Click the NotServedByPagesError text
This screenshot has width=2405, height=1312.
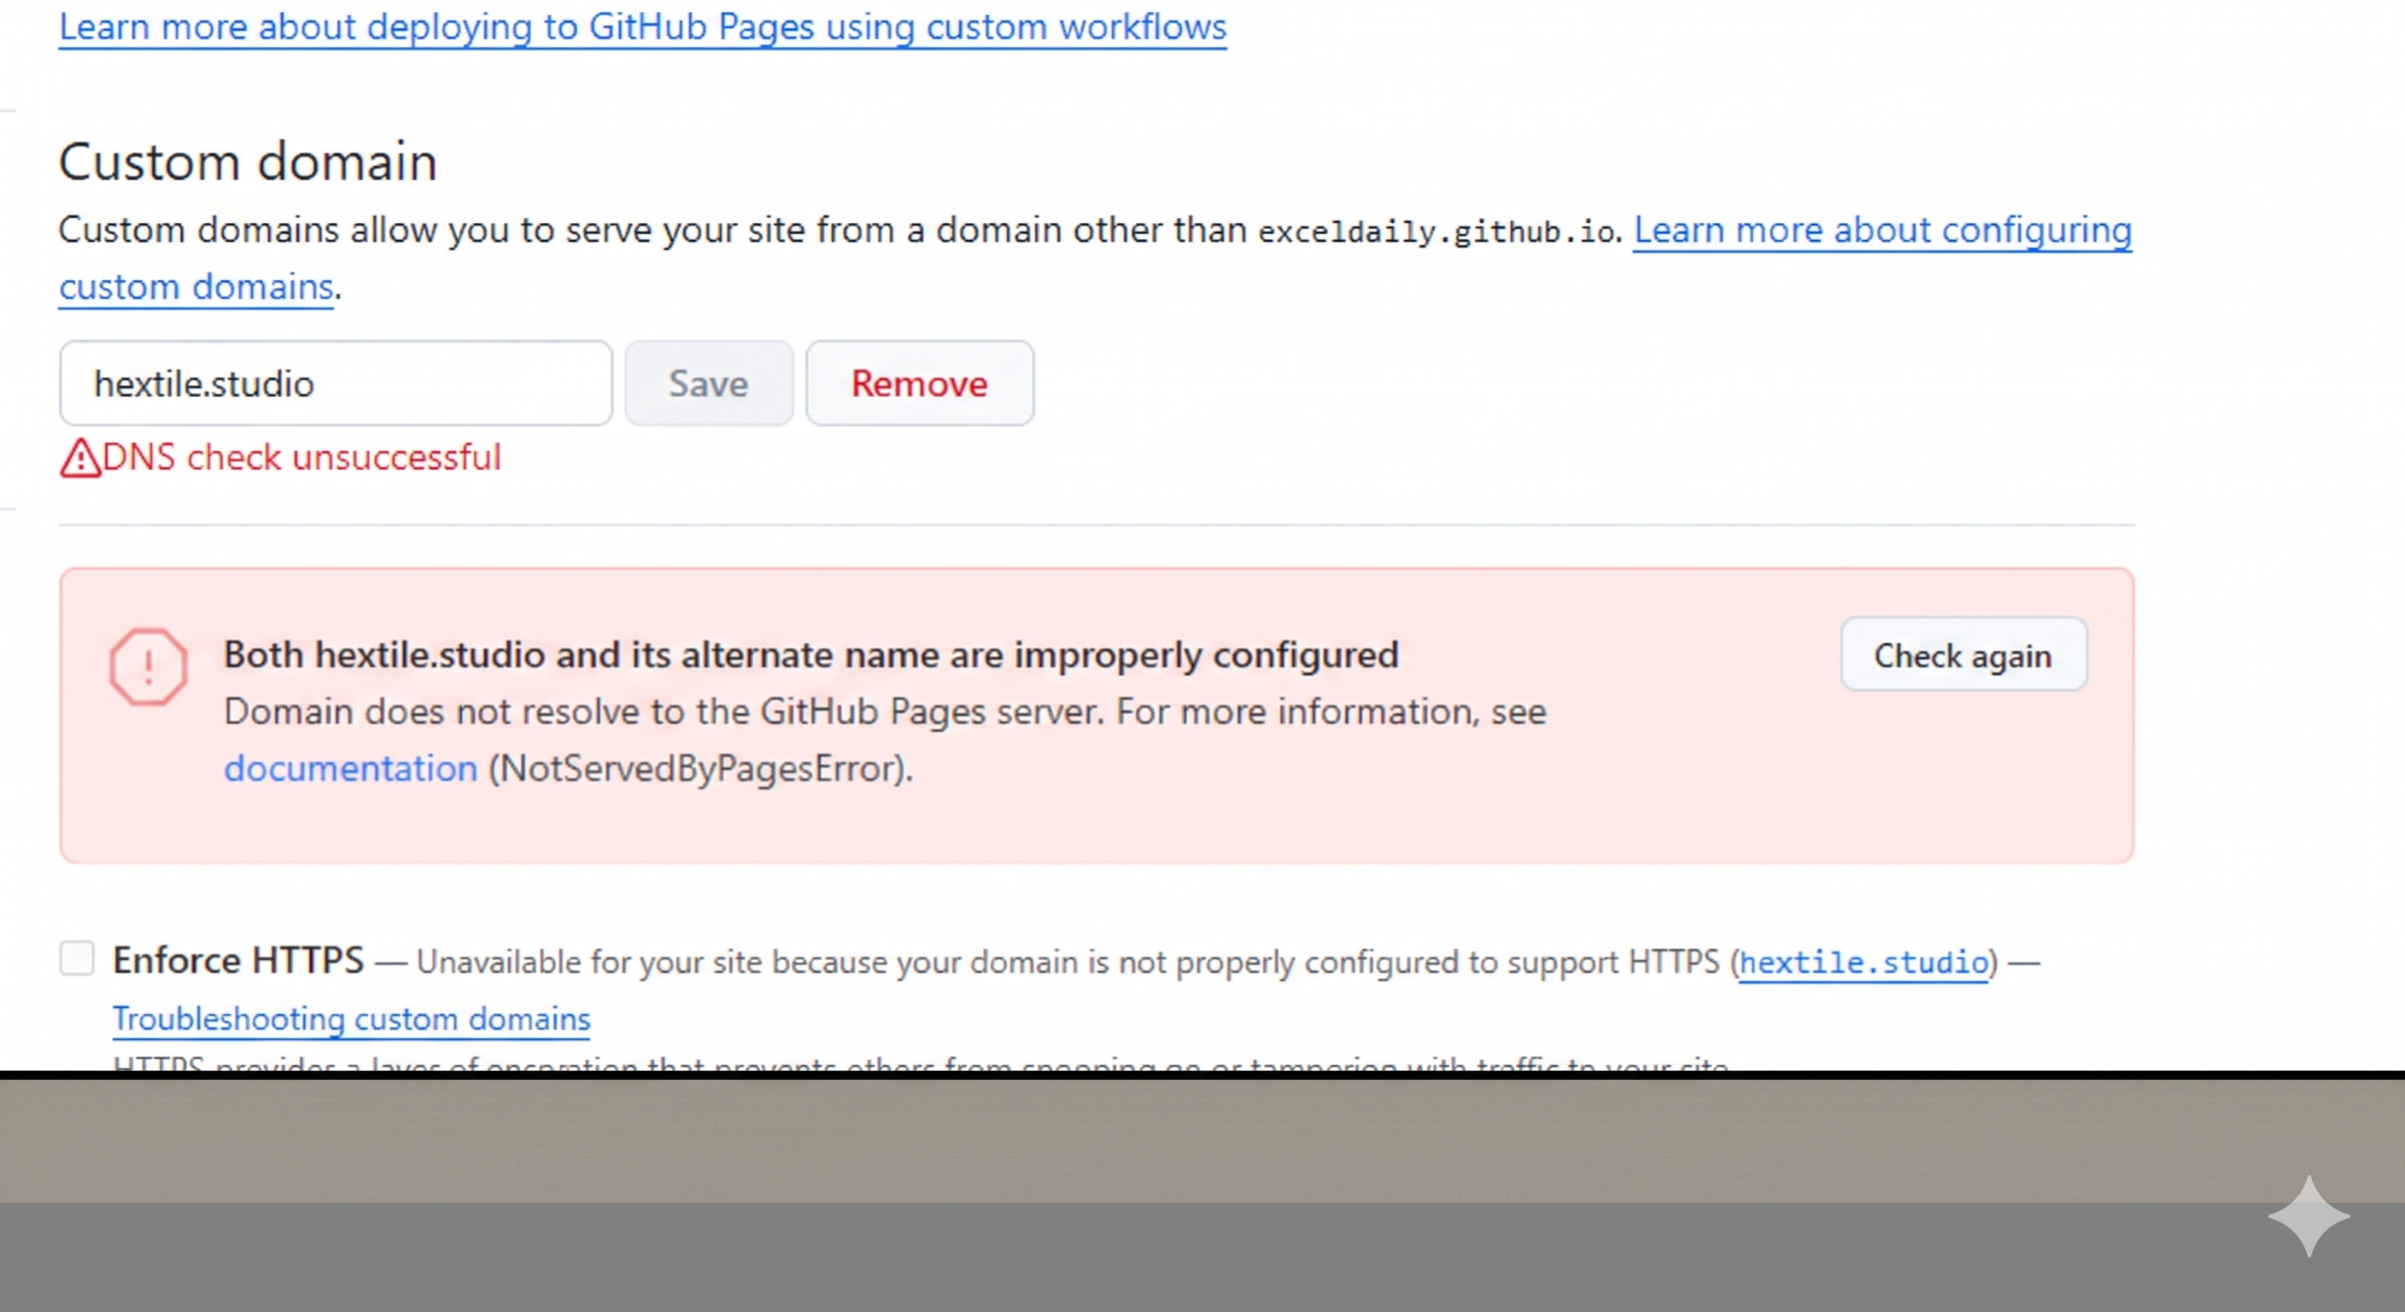pos(700,769)
